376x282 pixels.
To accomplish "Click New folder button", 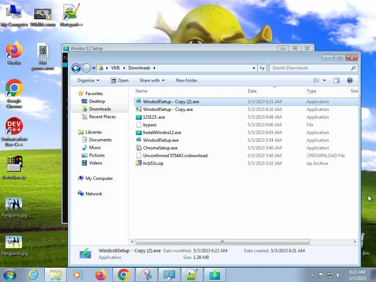I will 186,80.
